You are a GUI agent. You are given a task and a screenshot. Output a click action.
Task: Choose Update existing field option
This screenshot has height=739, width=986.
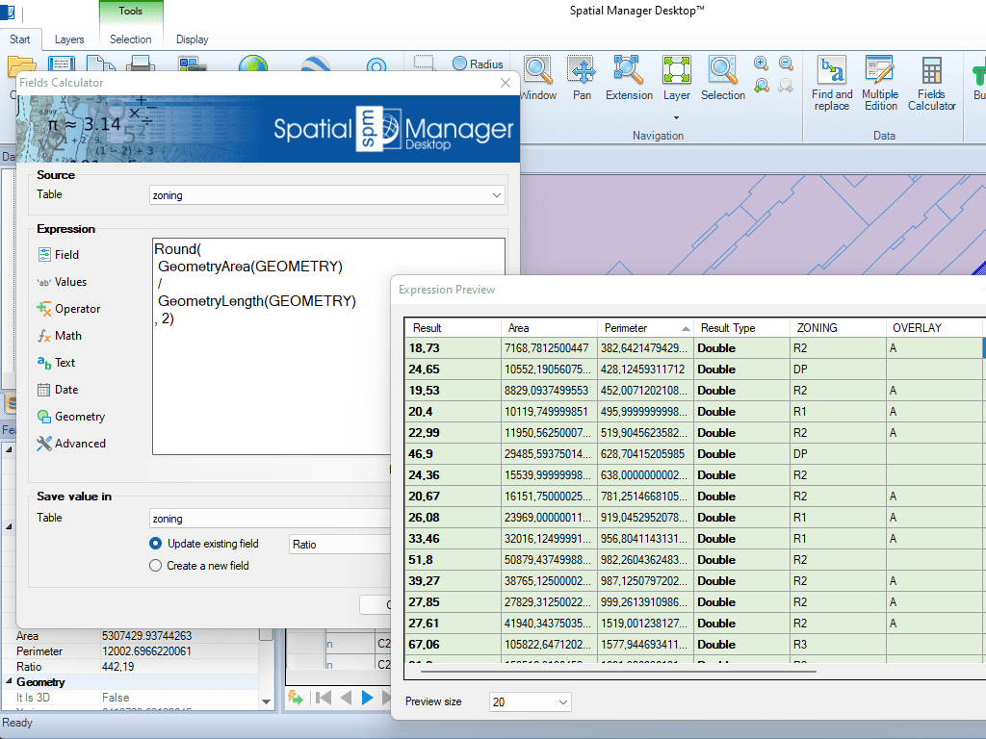(x=204, y=544)
